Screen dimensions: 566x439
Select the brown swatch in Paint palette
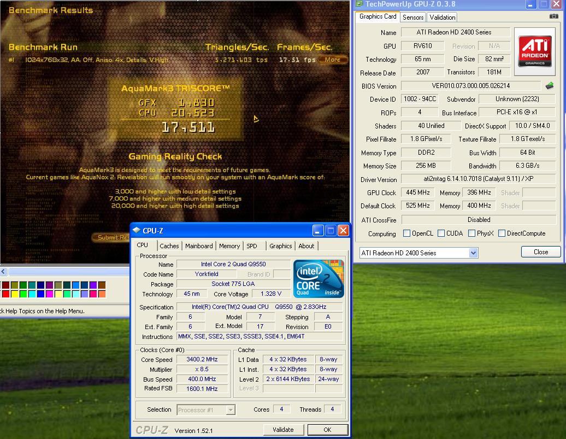(102, 285)
